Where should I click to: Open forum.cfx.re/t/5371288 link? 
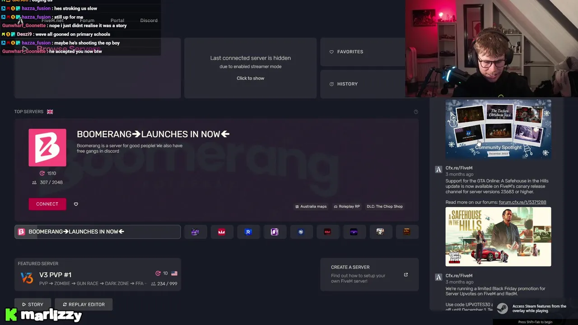tap(522, 202)
